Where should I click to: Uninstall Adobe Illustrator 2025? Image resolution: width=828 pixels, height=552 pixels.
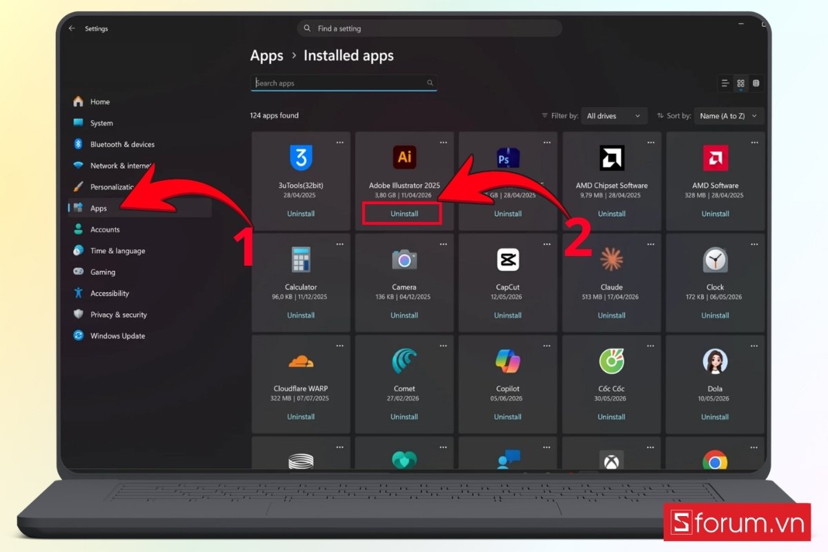[404, 214]
